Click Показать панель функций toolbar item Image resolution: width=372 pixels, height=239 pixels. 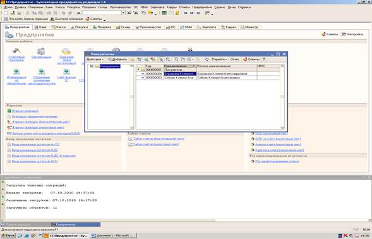pos(26,19)
